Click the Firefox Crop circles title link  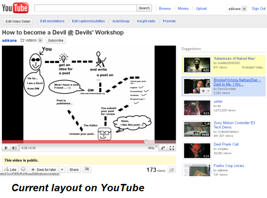pyautogui.click(x=229, y=165)
